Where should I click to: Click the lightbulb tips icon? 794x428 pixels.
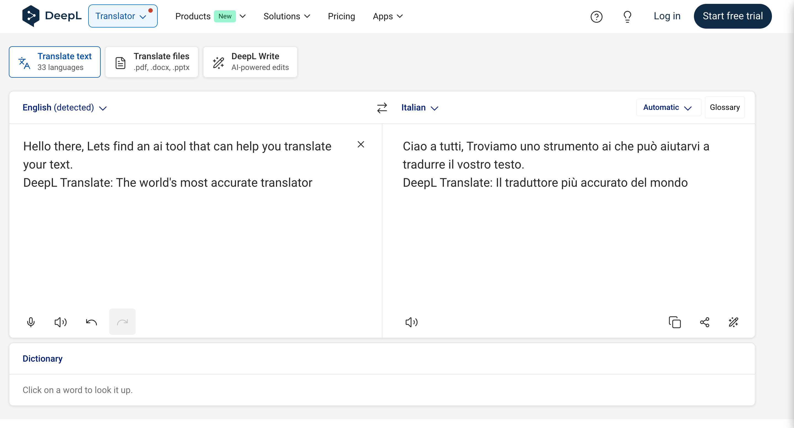click(627, 16)
